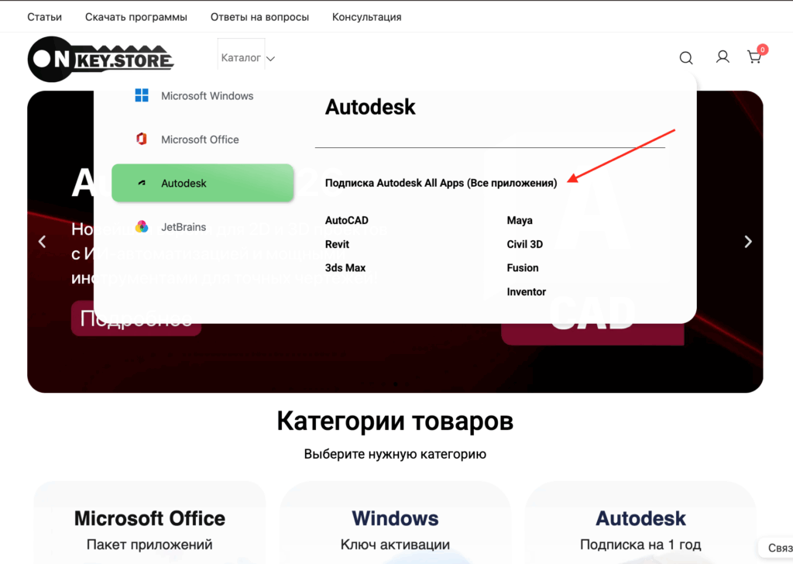The image size is (793, 564).
Task: Open the shopping cart icon
Action: (754, 57)
